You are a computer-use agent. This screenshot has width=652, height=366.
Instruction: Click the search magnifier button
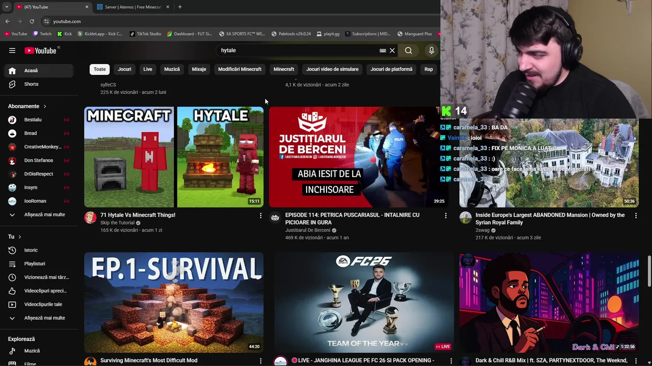click(409, 50)
